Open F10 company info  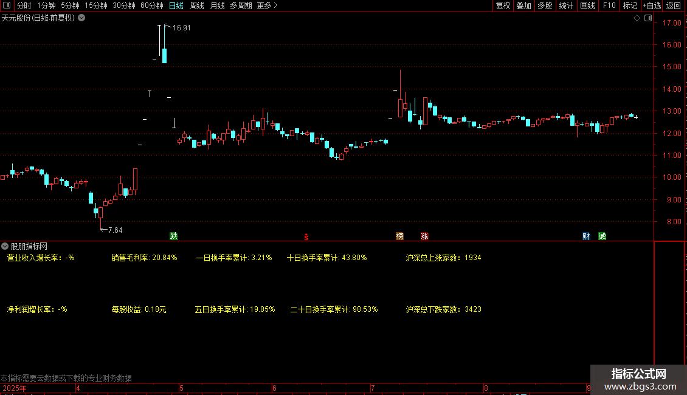(609, 5)
